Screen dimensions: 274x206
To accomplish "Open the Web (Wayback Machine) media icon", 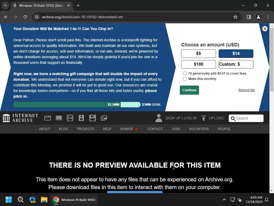I will tap(48, 118).
